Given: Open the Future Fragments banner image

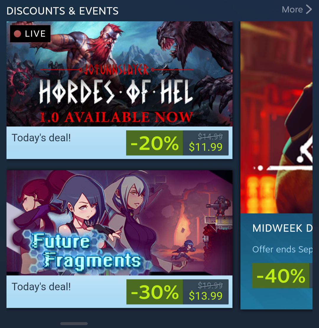Looking at the screenshot, I should [x=119, y=223].
